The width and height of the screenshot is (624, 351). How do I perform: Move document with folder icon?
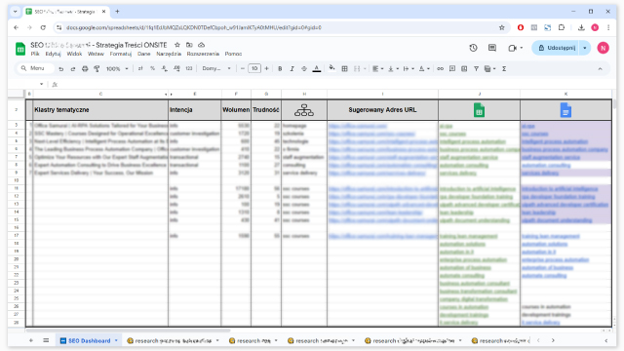click(x=189, y=45)
